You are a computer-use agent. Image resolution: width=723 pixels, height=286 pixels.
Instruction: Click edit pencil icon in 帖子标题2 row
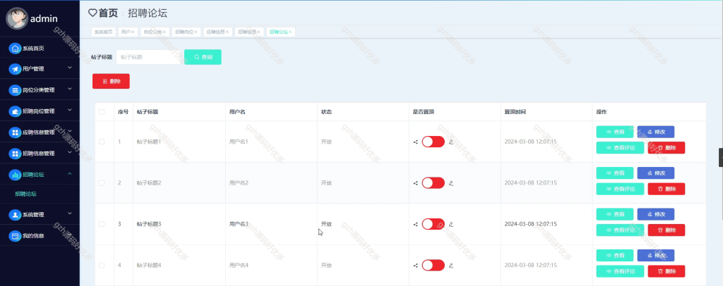click(x=451, y=183)
